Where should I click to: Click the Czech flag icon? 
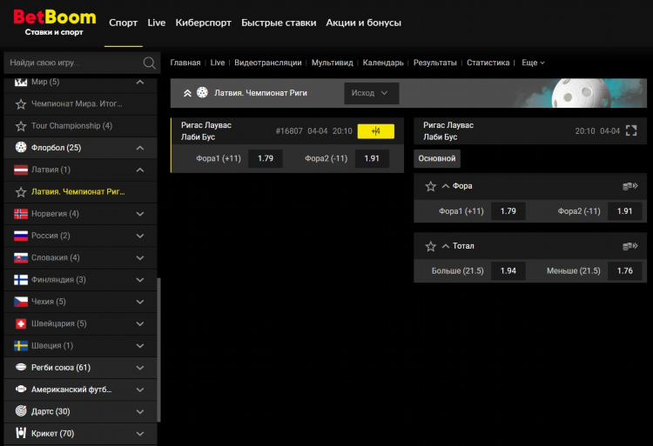pyautogui.click(x=21, y=302)
